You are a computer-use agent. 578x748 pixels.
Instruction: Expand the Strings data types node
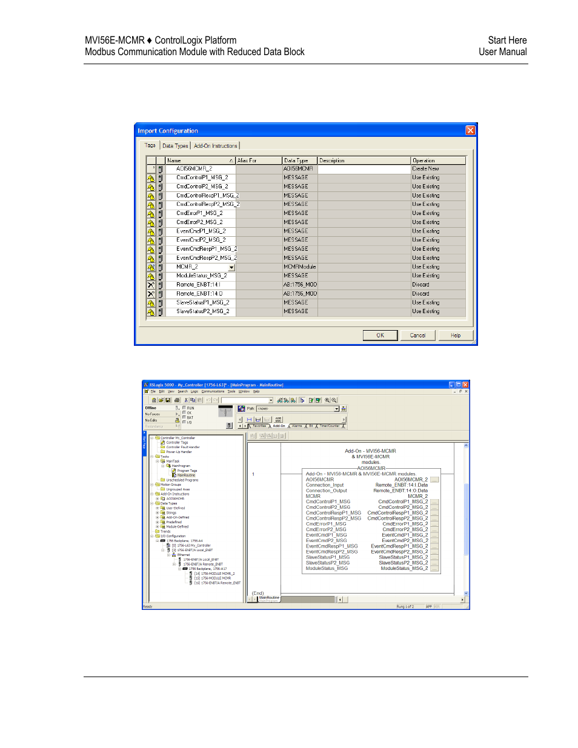pos(158,513)
